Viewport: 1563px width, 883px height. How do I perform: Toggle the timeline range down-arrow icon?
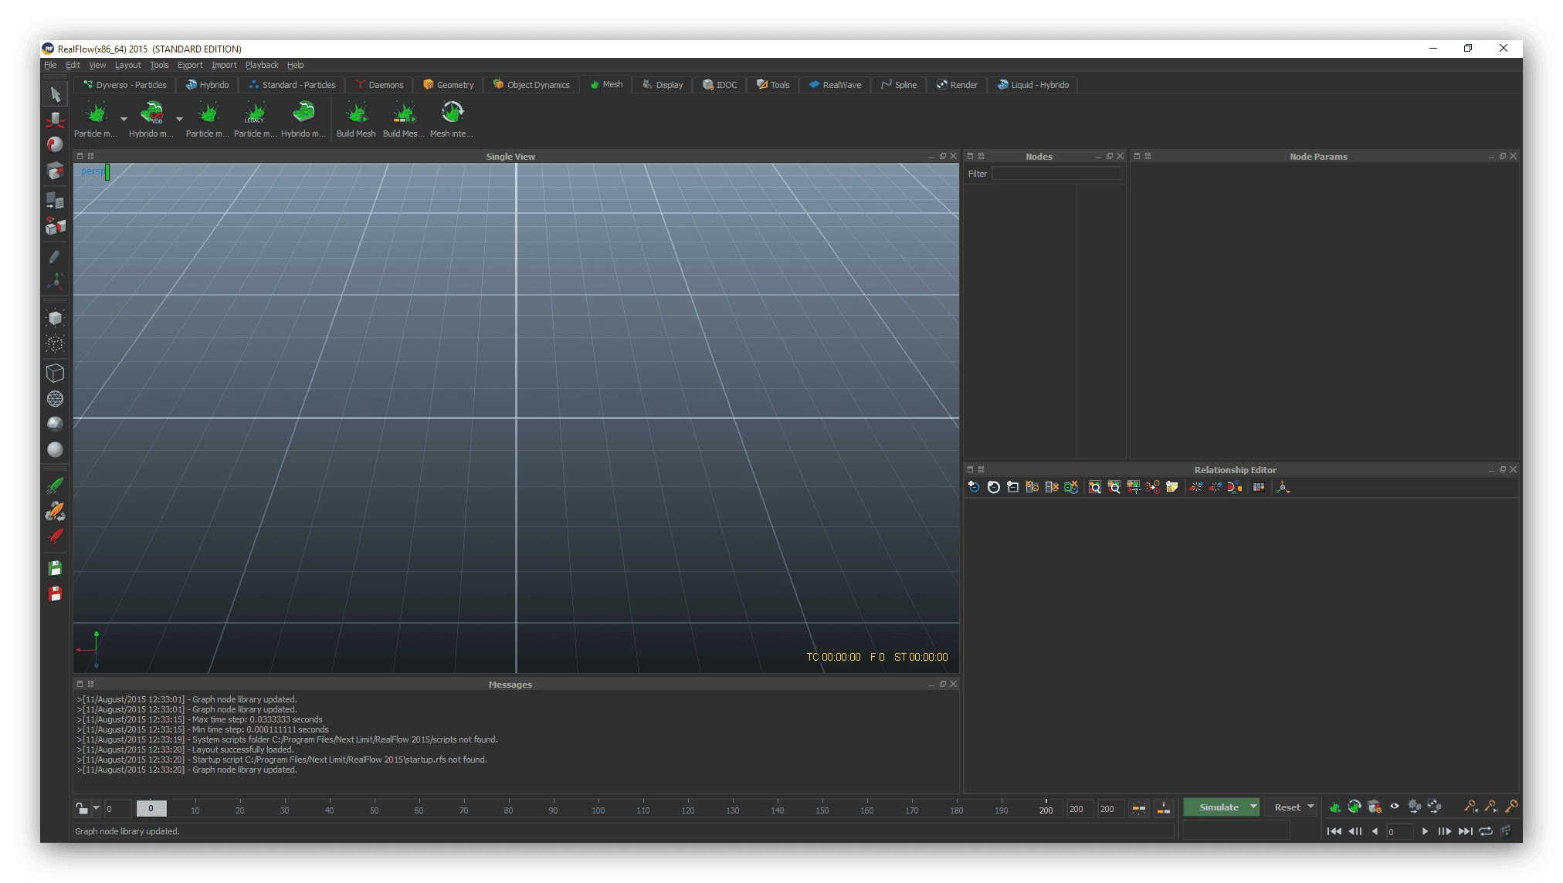pyautogui.click(x=1163, y=808)
